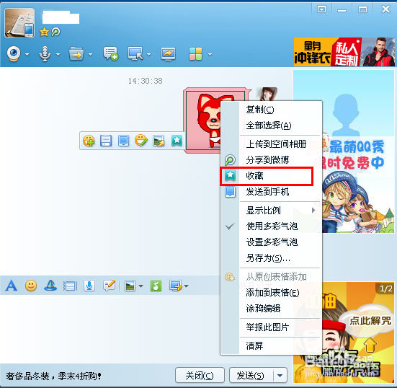
Task: Click the favorite star icon in image toolbar
Action: (177, 141)
